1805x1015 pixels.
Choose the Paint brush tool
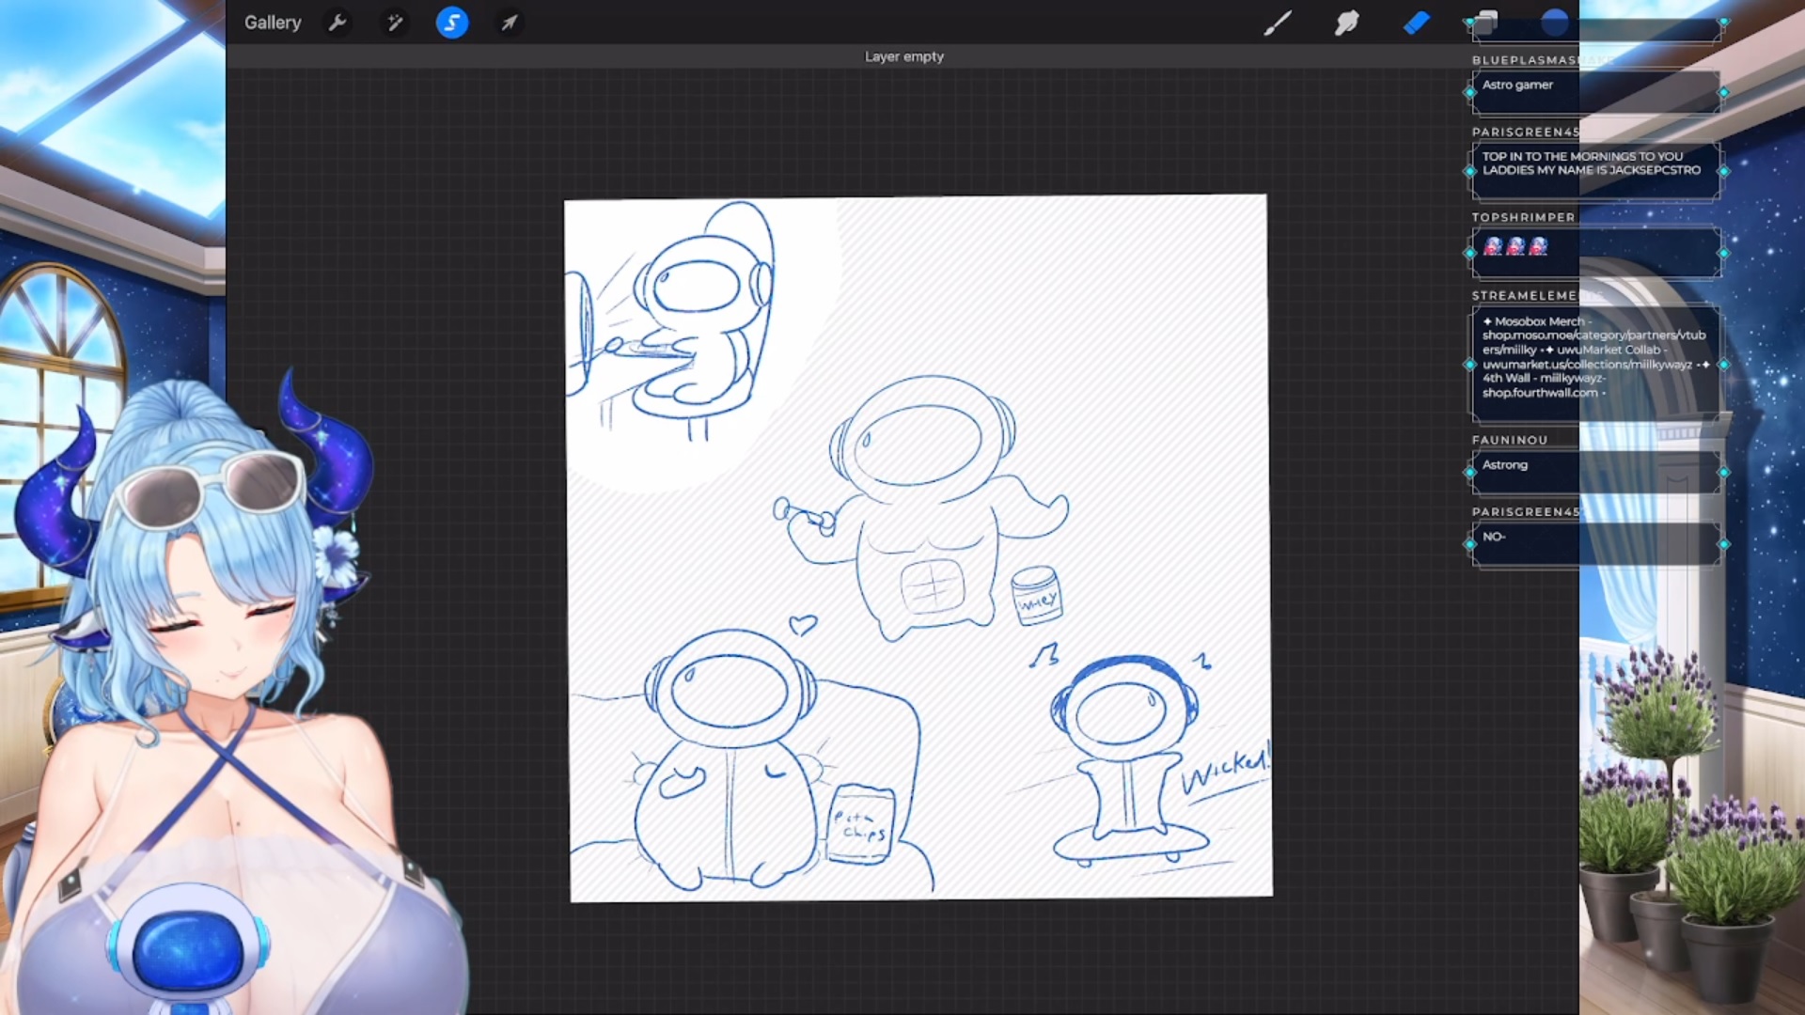[1277, 23]
